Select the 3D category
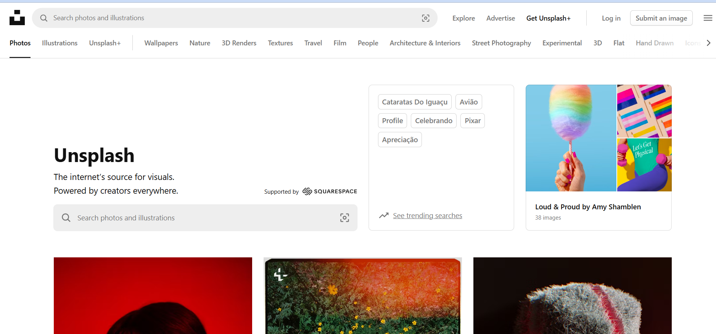The width and height of the screenshot is (716, 334). coord(598,43)
